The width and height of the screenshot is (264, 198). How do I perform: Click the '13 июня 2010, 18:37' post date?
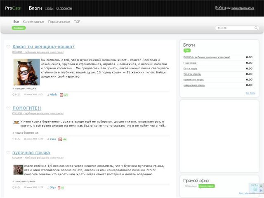coord(33,94)
